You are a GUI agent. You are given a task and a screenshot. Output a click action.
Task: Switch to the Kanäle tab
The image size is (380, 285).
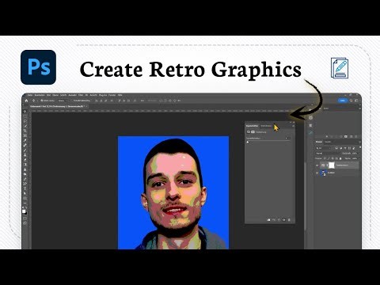click(x=328, y=142)
